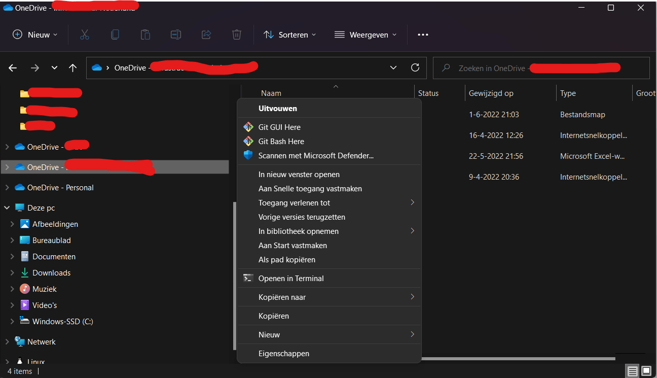Open the Nieuw dropdown in the toolbar
The width and height of the screenshot is (657, 378).
35,35
